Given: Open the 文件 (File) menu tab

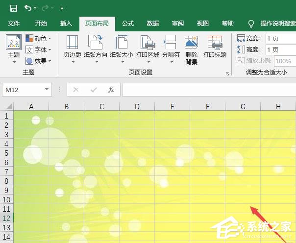Looking at the screenshot, I should 14,23.
